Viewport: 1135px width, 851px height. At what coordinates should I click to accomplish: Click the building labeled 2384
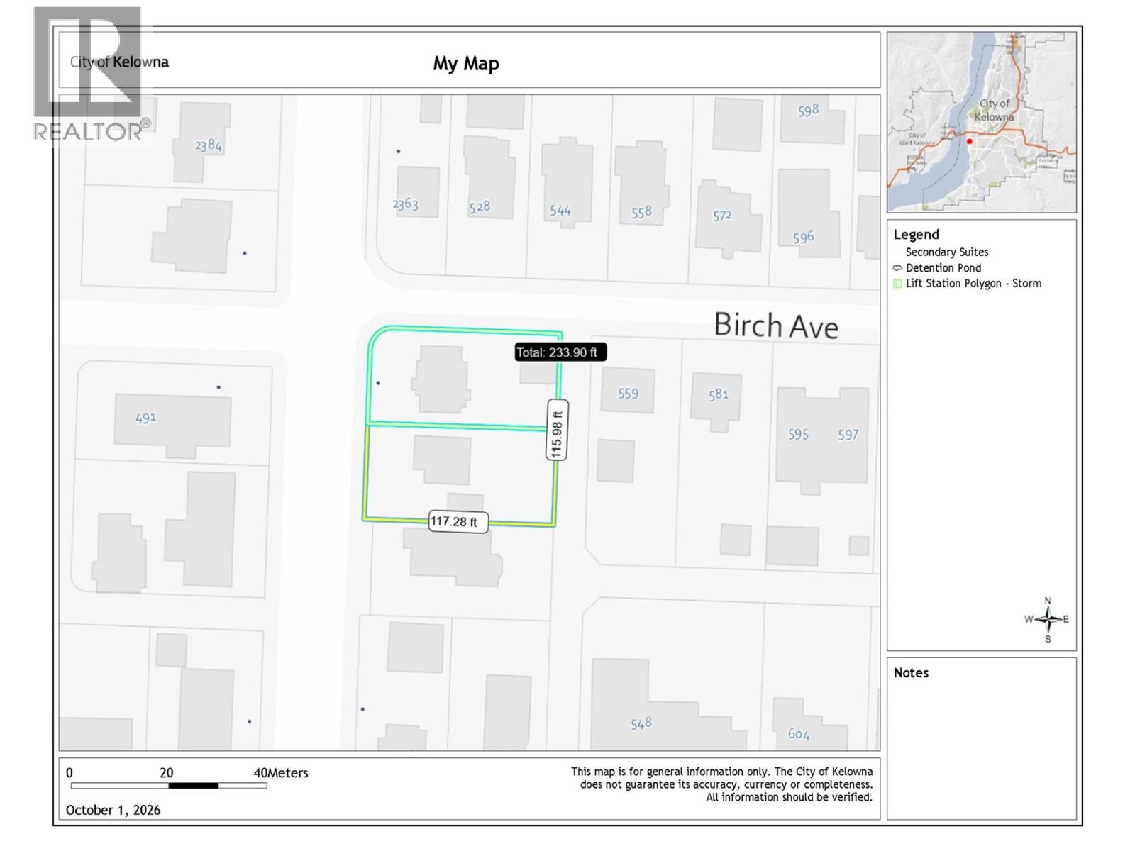[201, 142]
